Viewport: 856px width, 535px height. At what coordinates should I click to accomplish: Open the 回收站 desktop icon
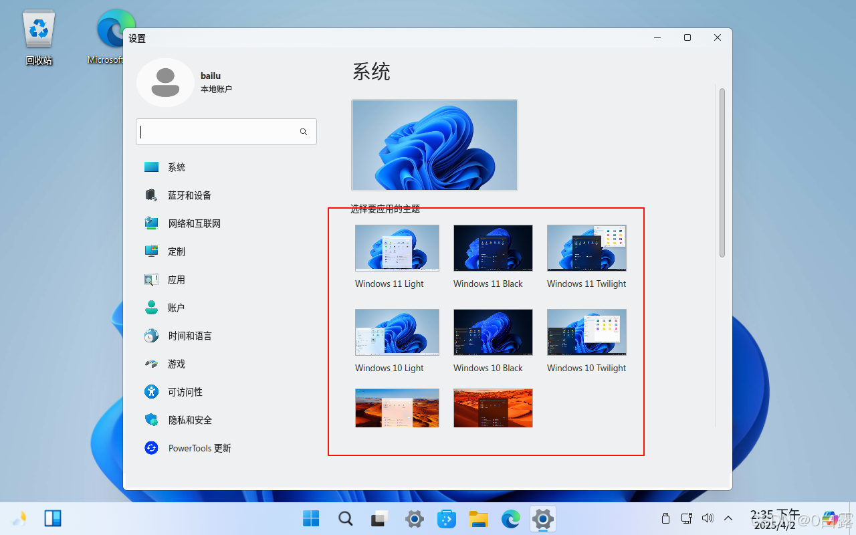[39, 38]
